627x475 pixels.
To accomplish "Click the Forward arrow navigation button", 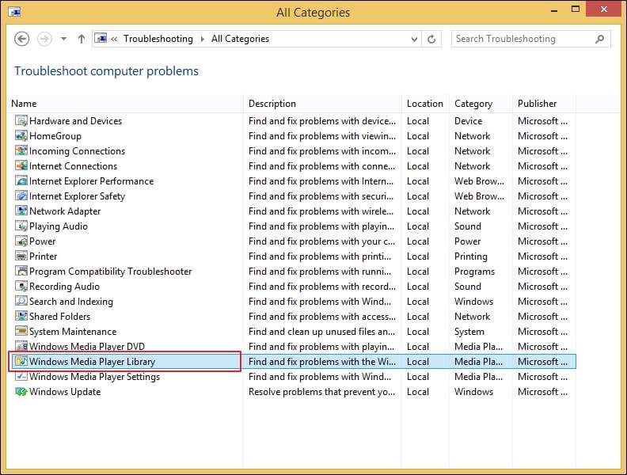I will click(44, 39).
